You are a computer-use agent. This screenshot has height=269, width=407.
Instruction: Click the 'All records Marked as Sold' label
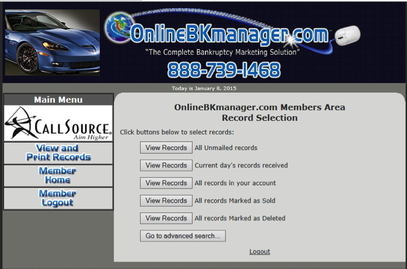click(x=235, y=201)
